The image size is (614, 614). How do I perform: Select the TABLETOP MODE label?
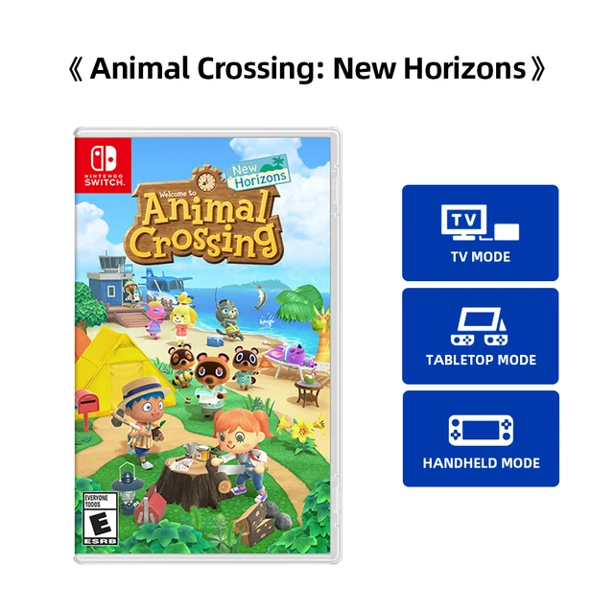click(x=480, y=360)
